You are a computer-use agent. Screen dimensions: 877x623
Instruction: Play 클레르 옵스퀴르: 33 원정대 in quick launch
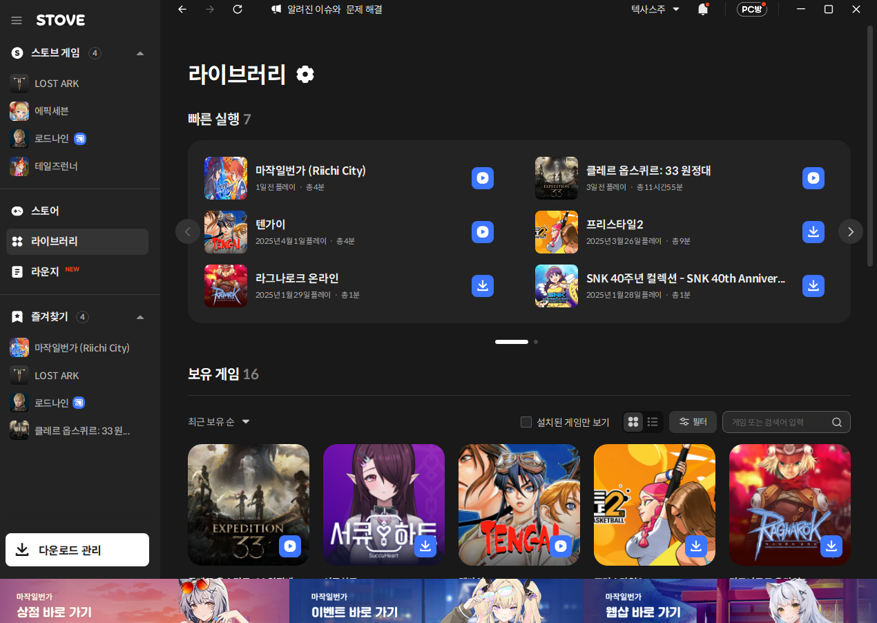tap(813, 178)
